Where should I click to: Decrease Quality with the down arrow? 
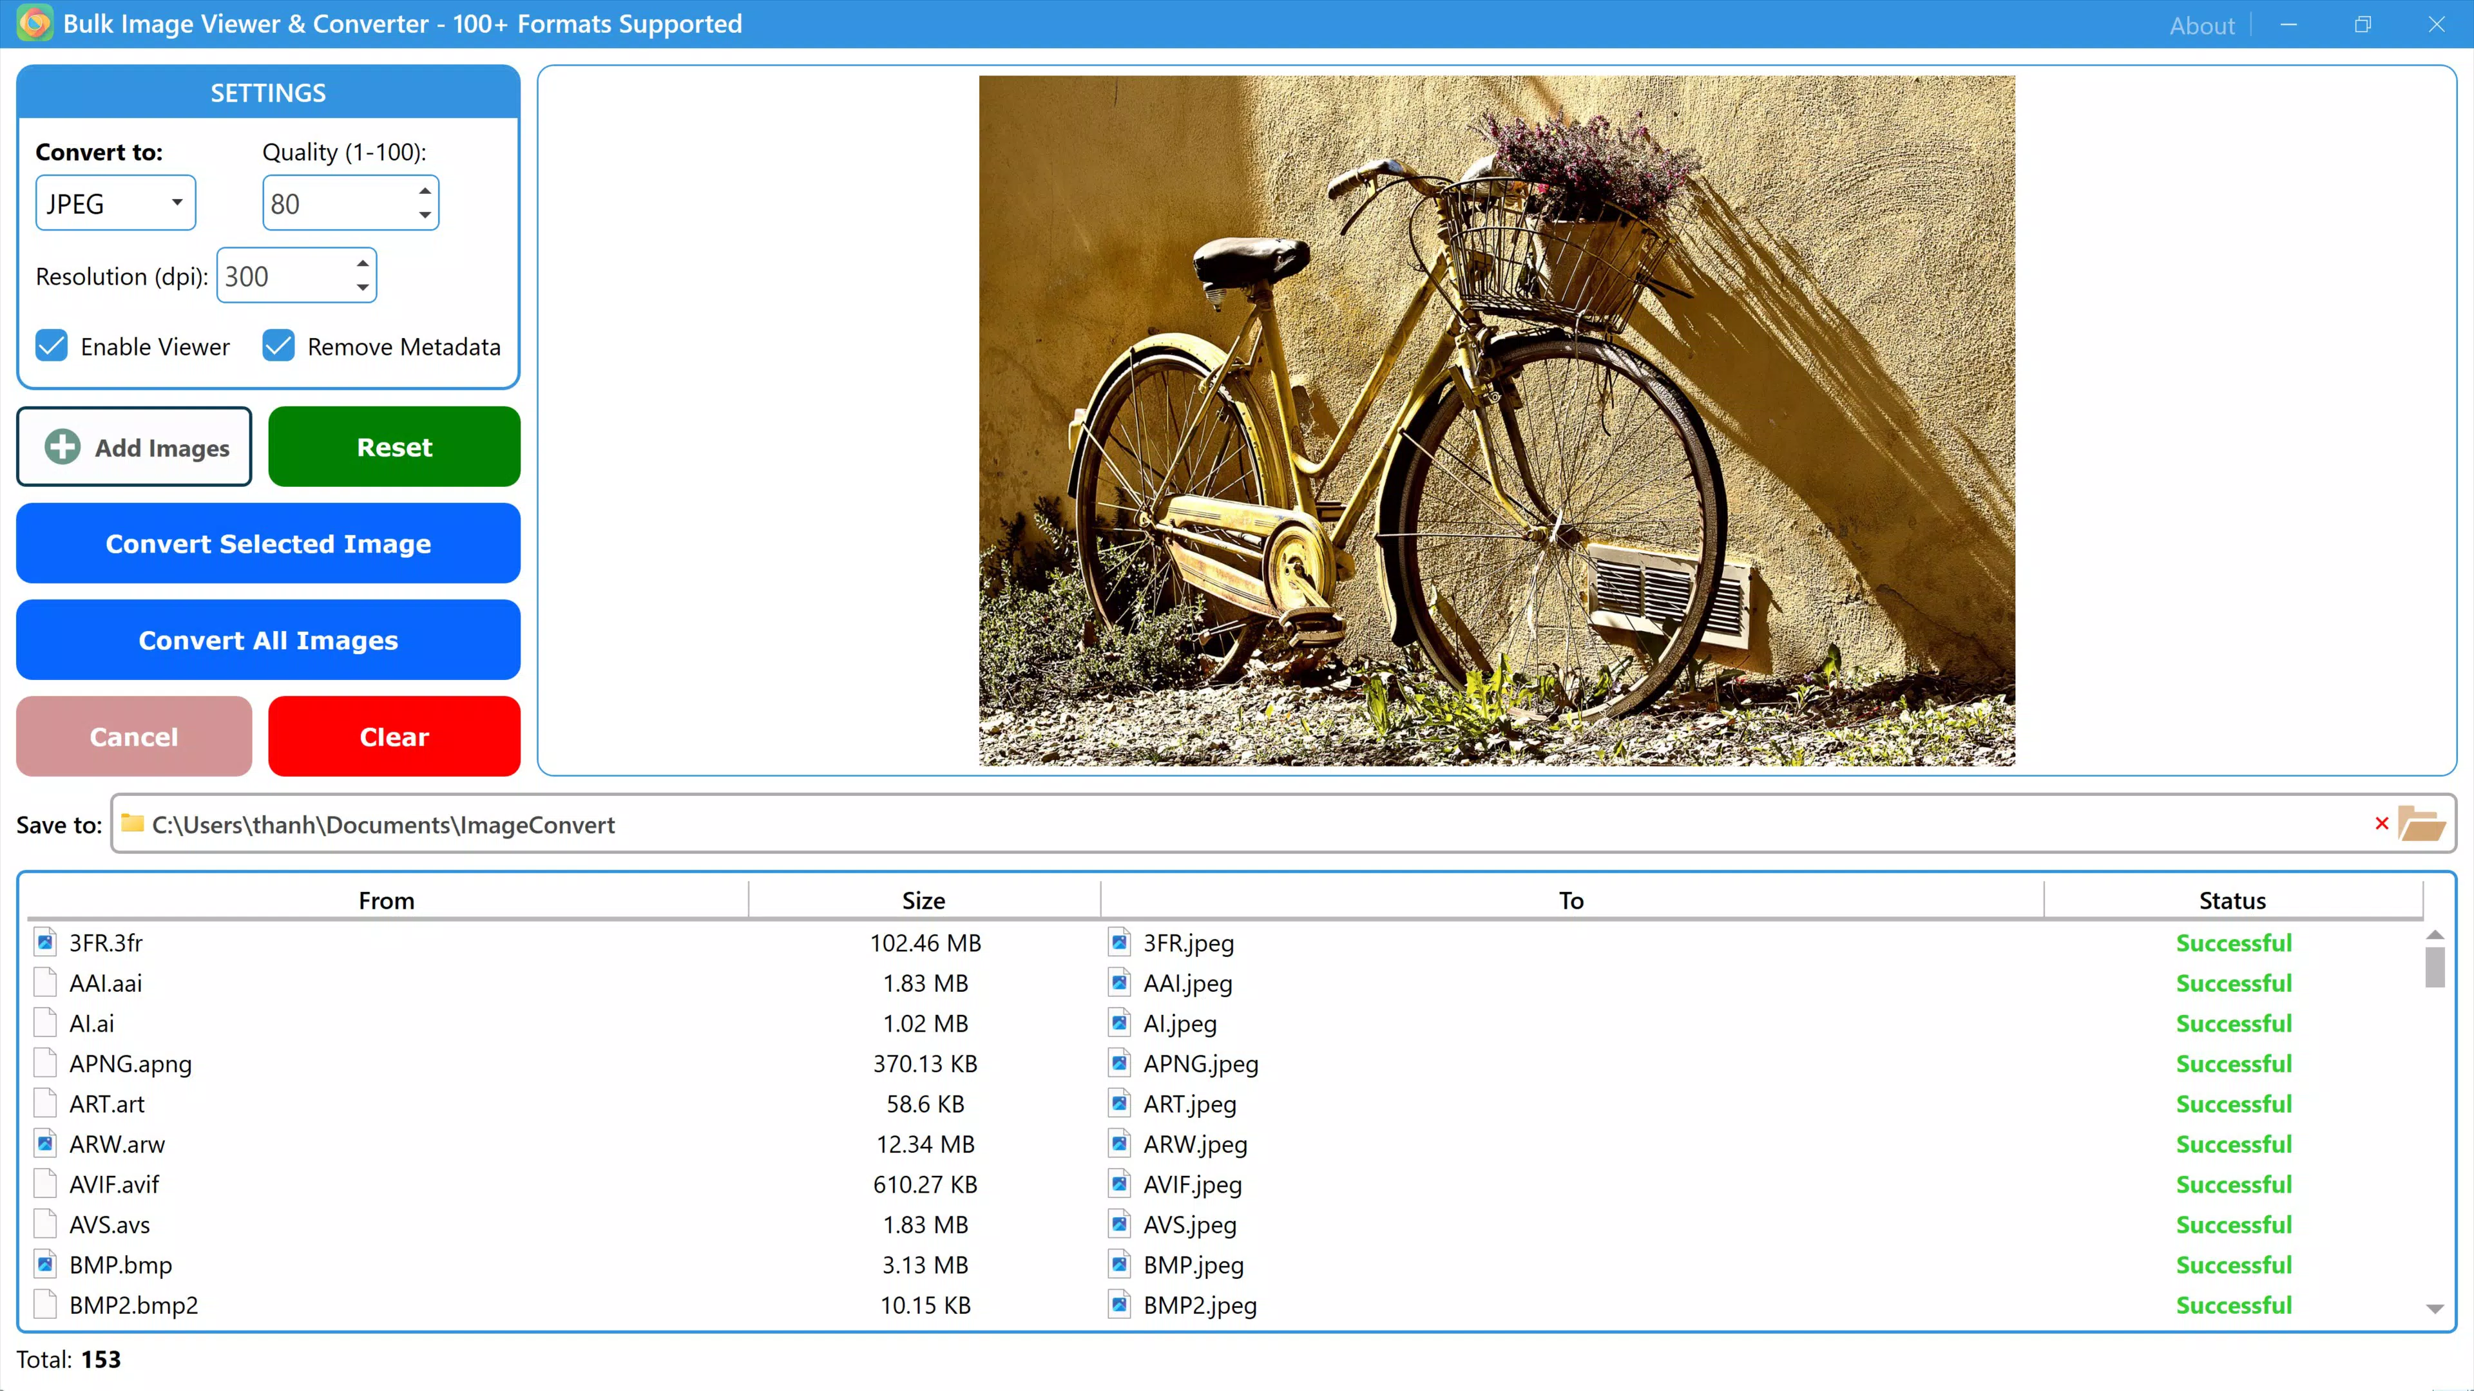click(425, 215)
